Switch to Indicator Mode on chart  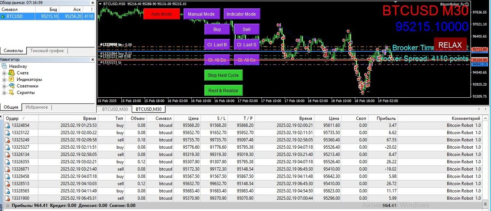click(242, 14)
